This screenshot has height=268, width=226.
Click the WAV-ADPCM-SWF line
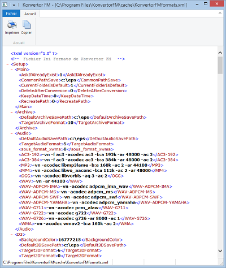click(x=90, y=197)
